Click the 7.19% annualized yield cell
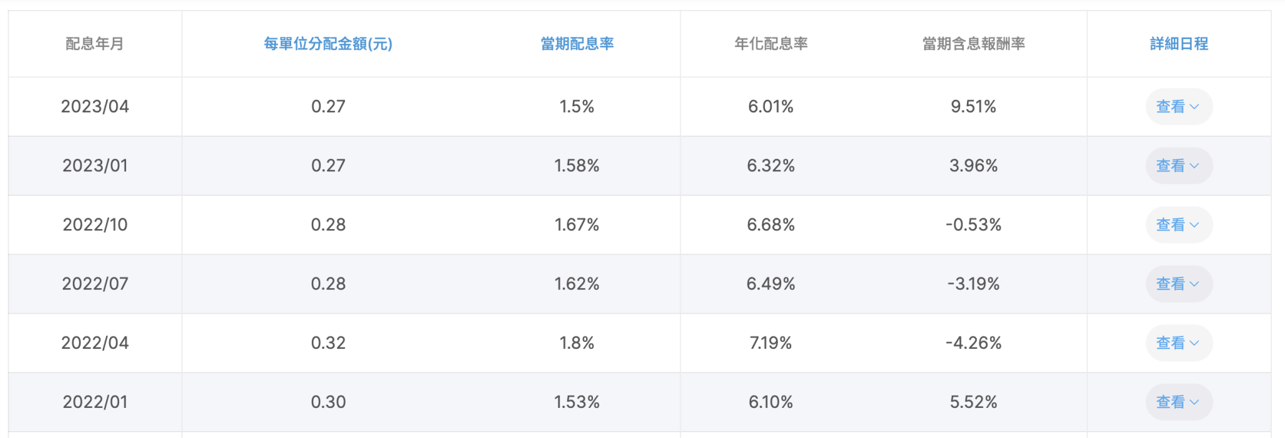 (x=770, y=343)
